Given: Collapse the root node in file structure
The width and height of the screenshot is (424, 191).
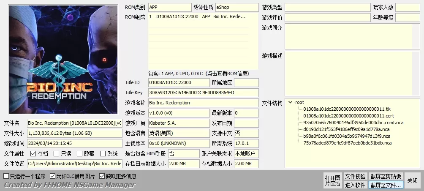Looking at the screenshot, I should [x=290, y=102].
